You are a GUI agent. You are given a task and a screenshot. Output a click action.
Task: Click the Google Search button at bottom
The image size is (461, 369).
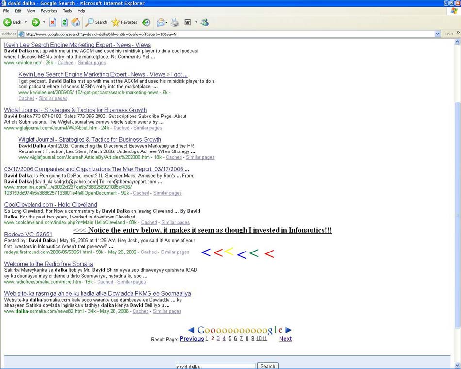pos(267,366)
